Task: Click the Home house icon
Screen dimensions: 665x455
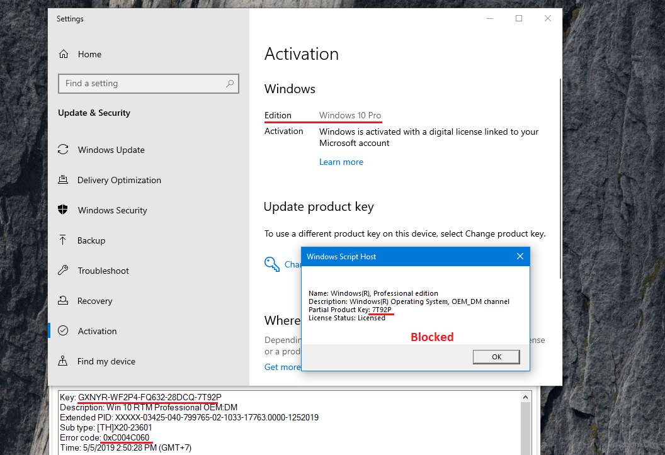Action: coord(64,54)
